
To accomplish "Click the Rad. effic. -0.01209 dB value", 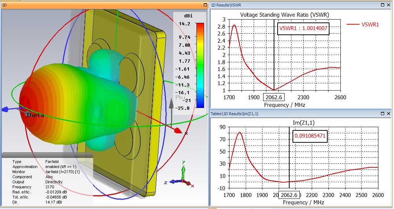I will (x=56, y=192).
